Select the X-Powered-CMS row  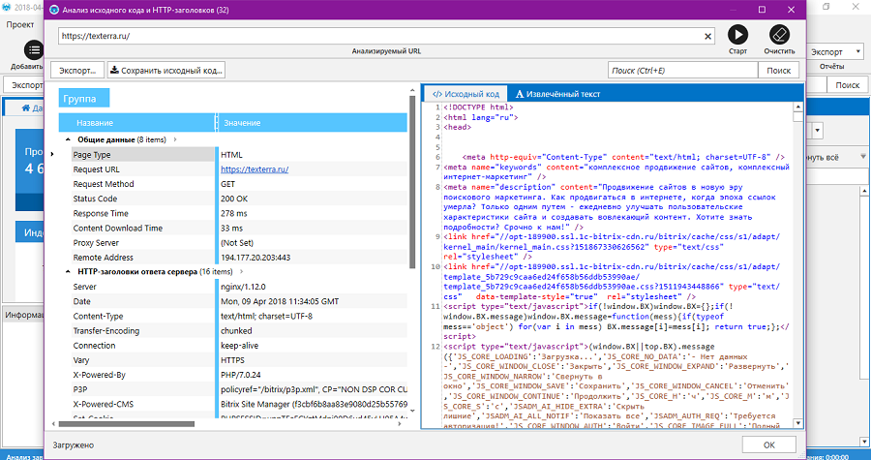239,405
